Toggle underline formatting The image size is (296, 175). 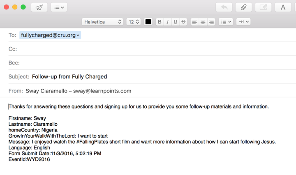tap(176, 22)
